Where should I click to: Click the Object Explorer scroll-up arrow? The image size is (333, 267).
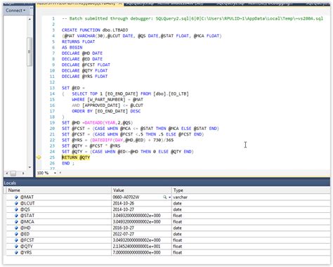click(30, 19)
